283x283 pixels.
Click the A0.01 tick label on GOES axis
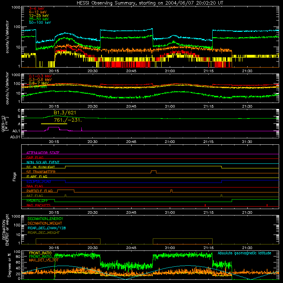pos(15,137)
